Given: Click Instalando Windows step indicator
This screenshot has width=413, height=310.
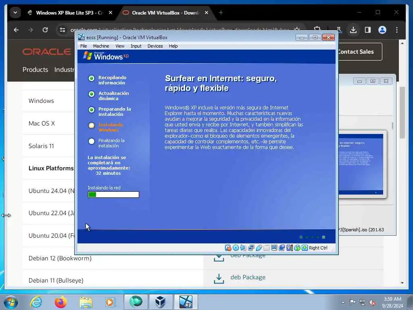Looking at the screenshot, I should pos(92,126).
